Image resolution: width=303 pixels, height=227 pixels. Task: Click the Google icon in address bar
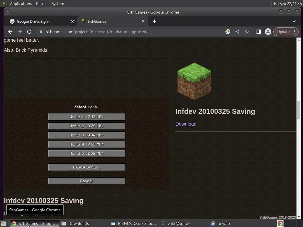coord(228,32)
